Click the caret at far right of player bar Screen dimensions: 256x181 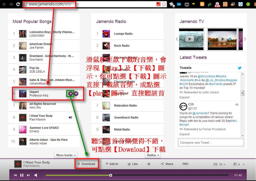coord(243,164)
